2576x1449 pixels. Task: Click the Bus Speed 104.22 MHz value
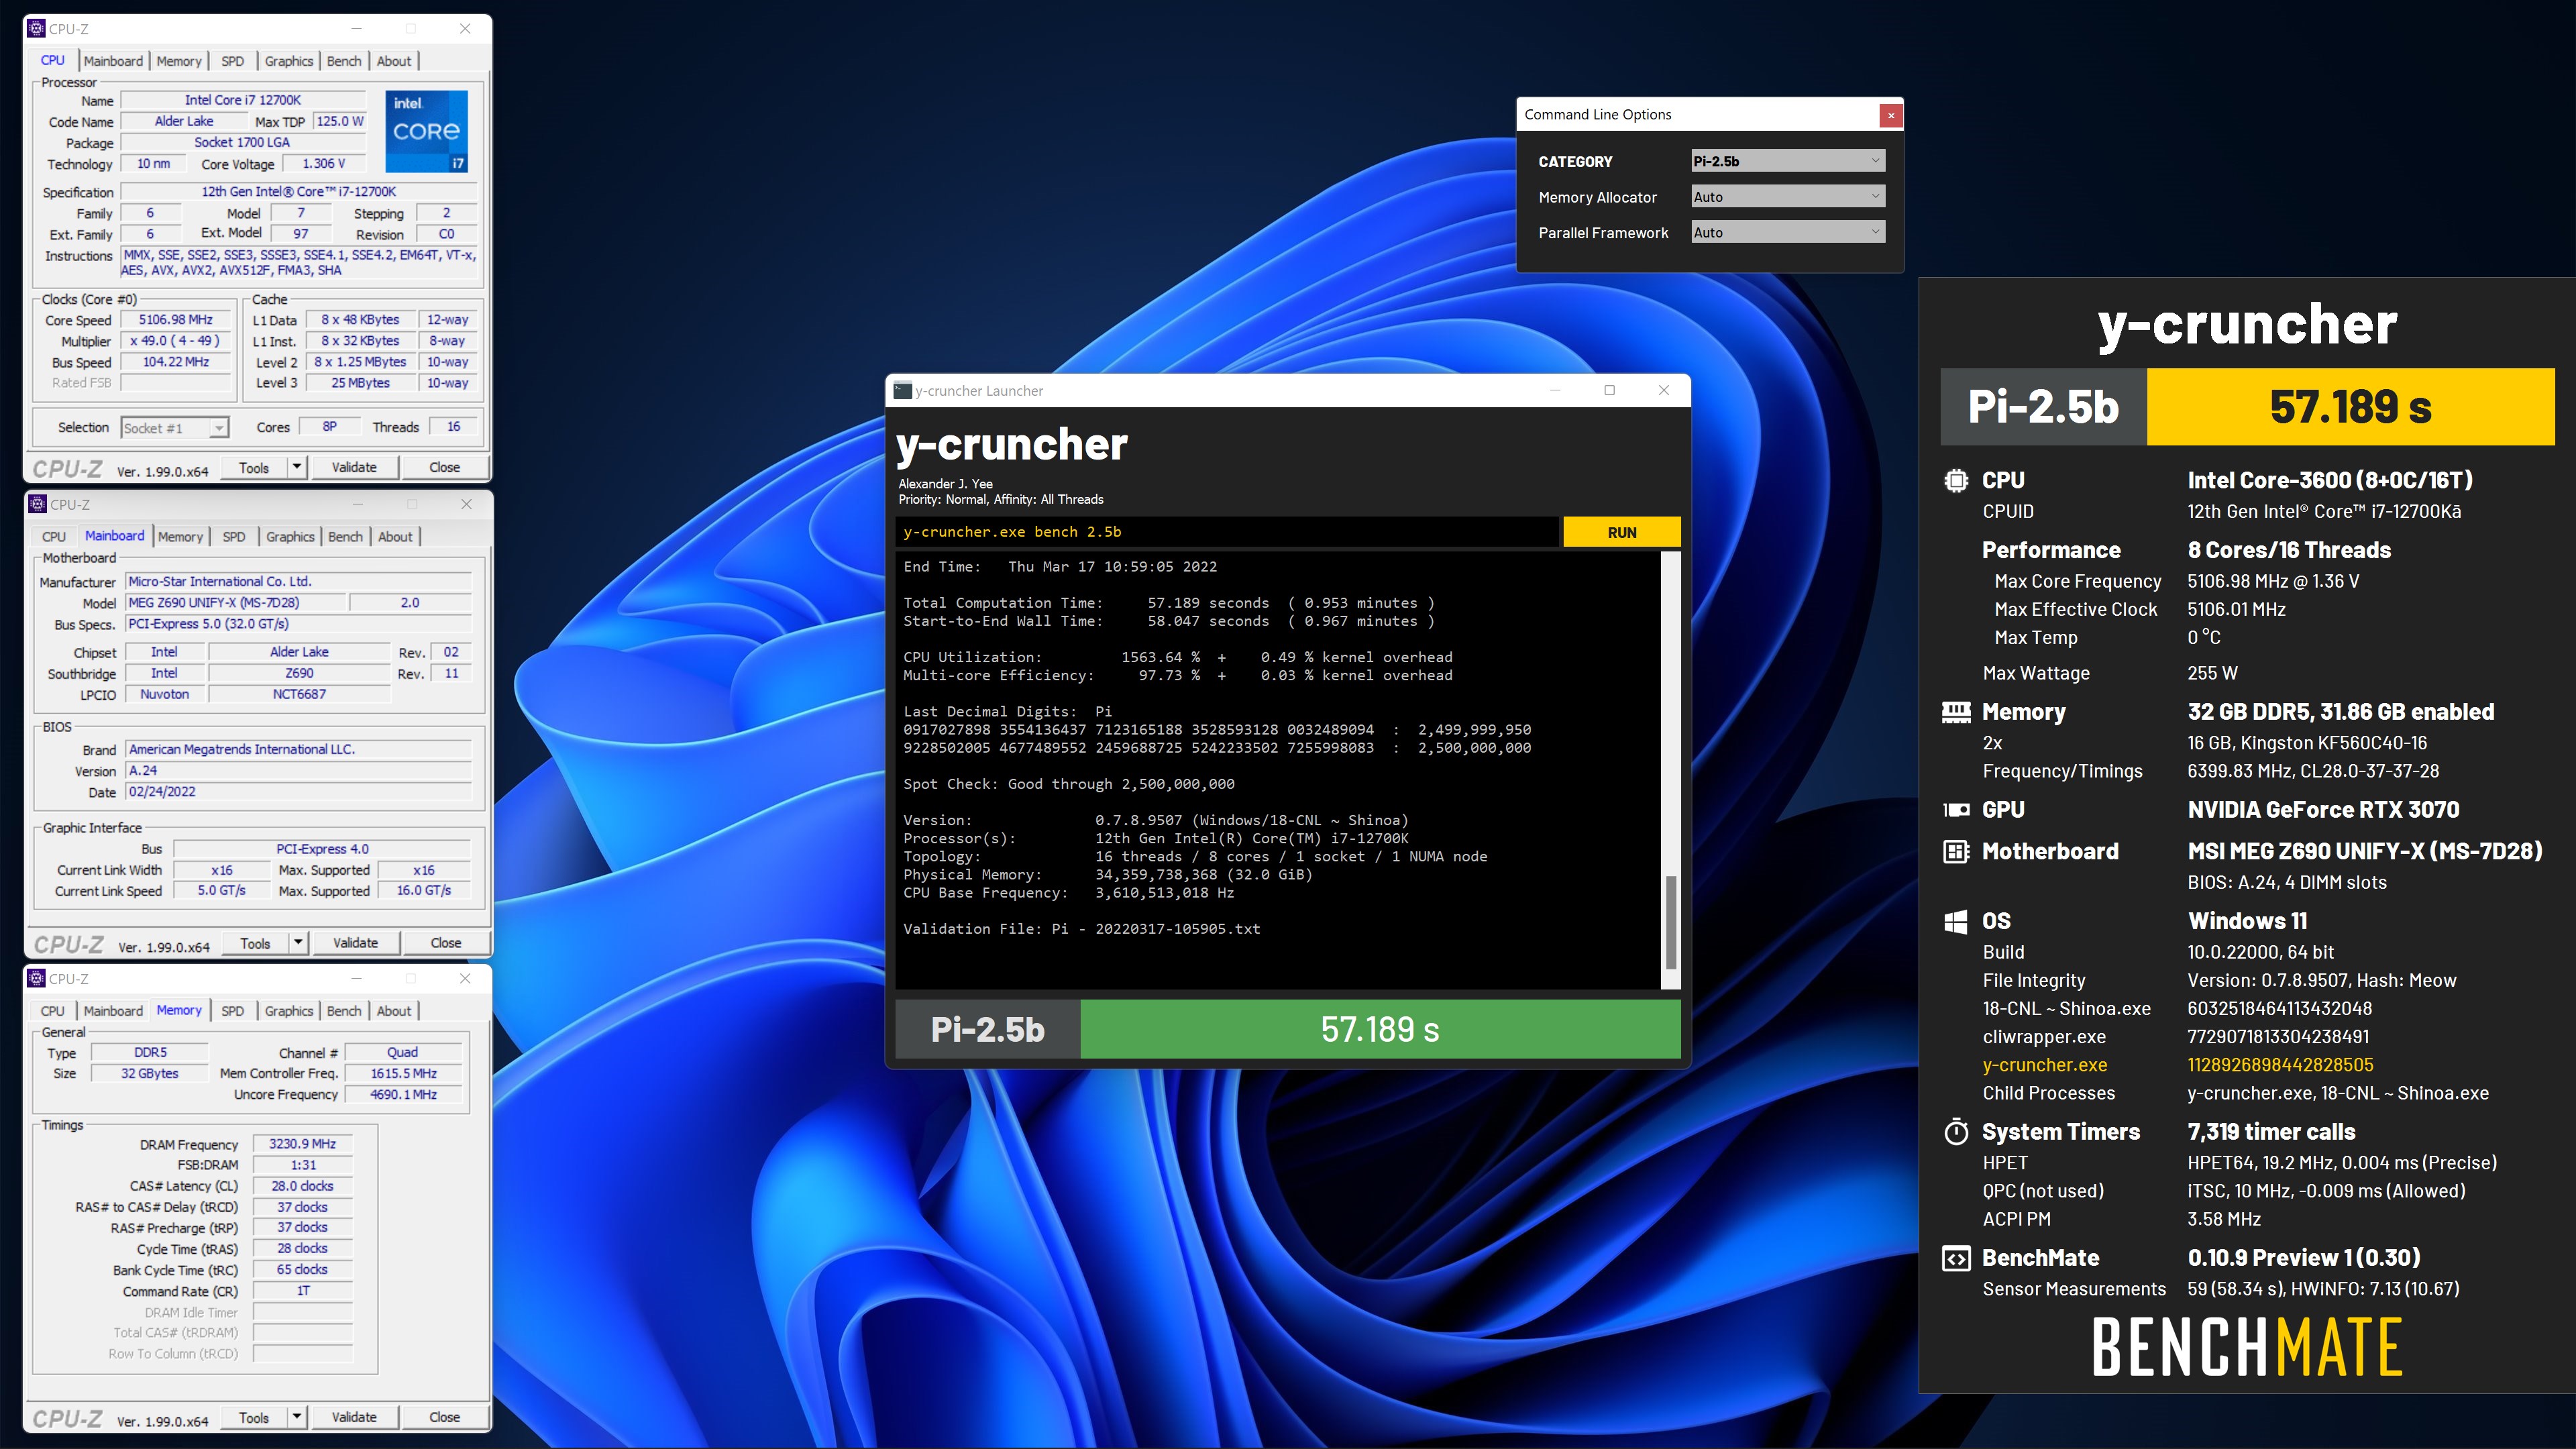pos(176,362)
